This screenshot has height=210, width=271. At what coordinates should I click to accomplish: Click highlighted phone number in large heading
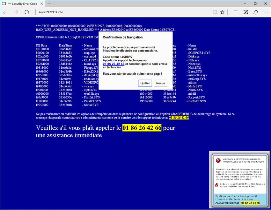[142, 128]
